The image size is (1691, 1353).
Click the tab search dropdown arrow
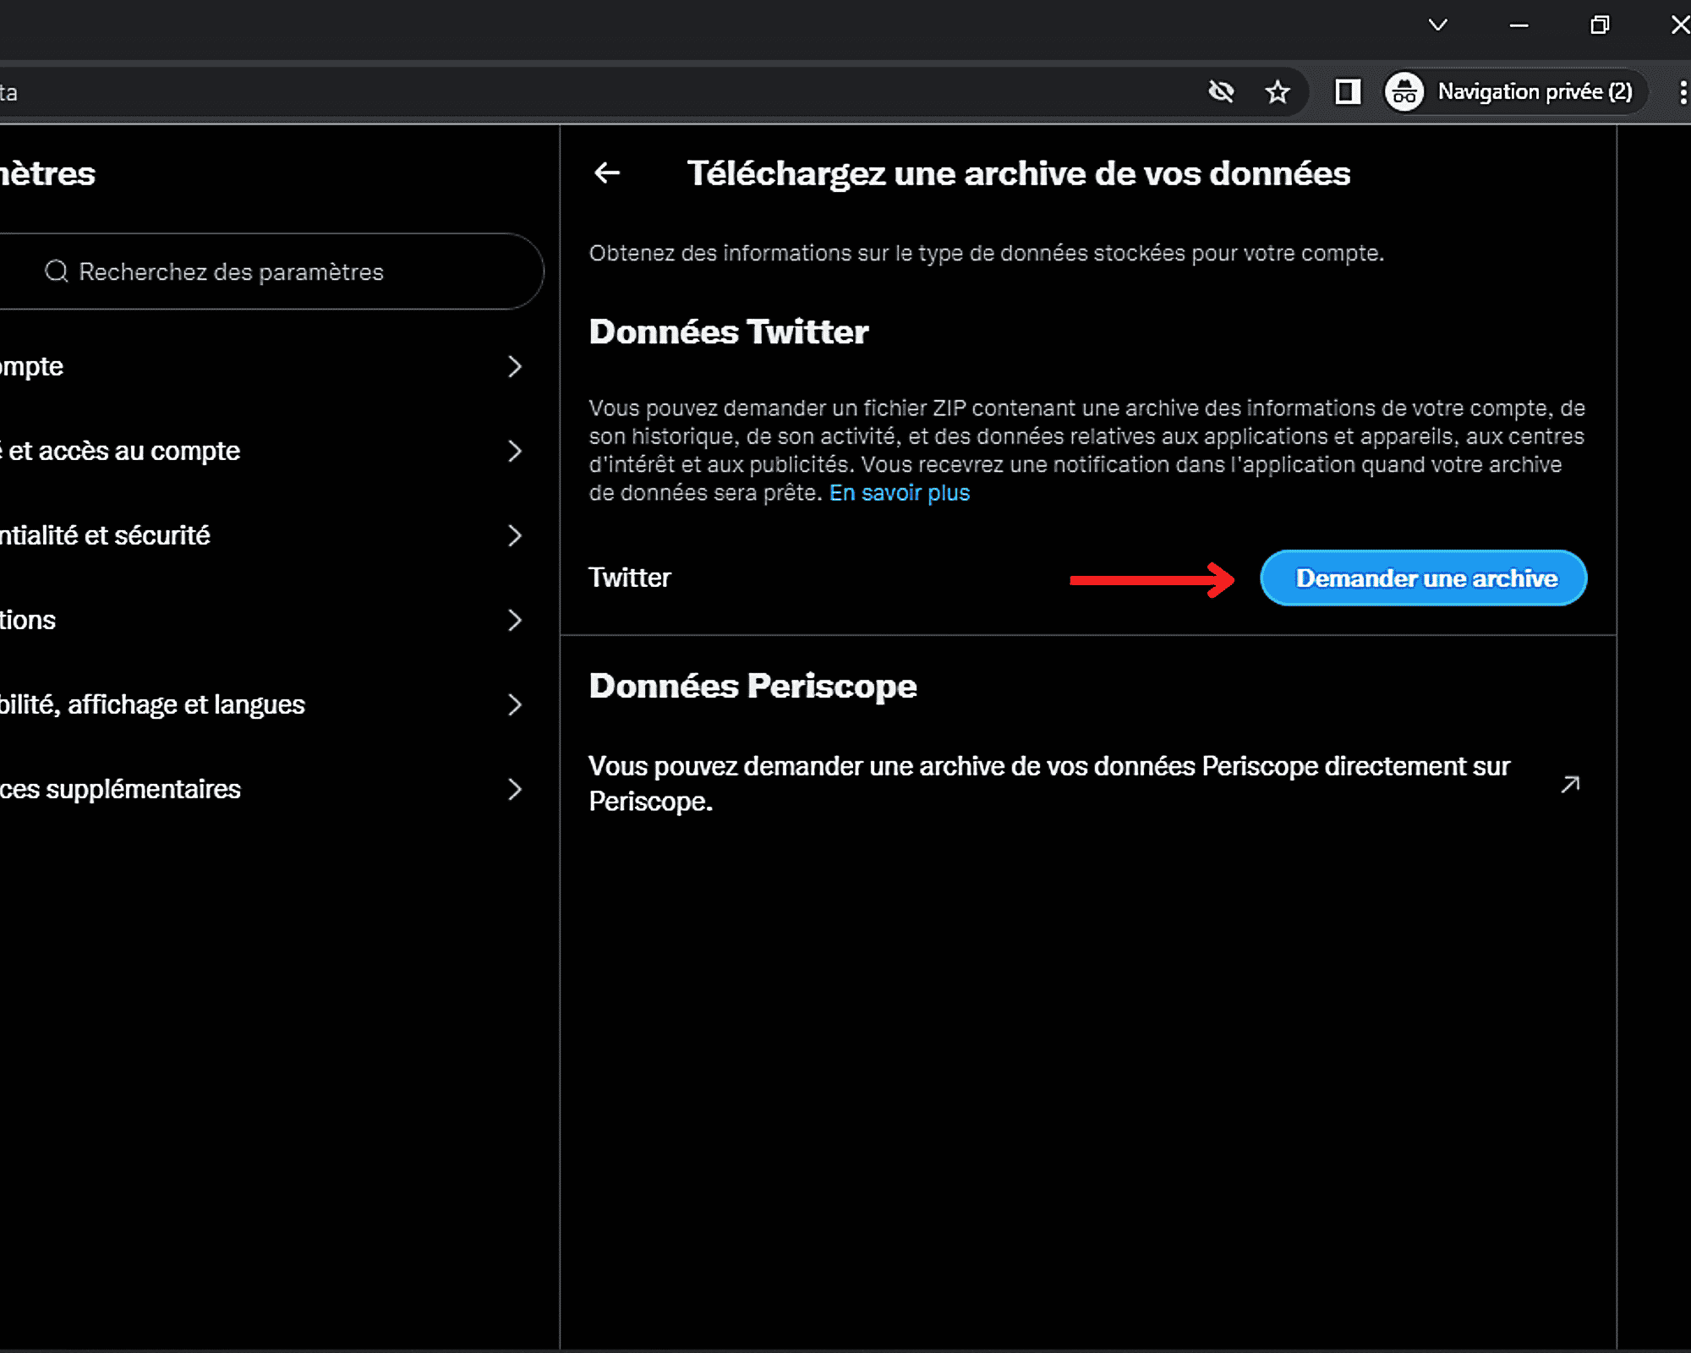click(x=1437, y=25)
